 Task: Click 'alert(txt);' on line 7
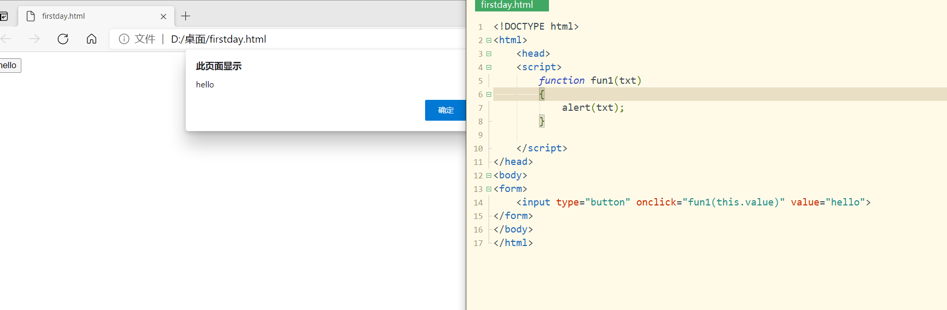click(593, 108)
